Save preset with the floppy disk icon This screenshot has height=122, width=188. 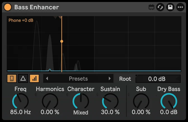tap(170, 7)
